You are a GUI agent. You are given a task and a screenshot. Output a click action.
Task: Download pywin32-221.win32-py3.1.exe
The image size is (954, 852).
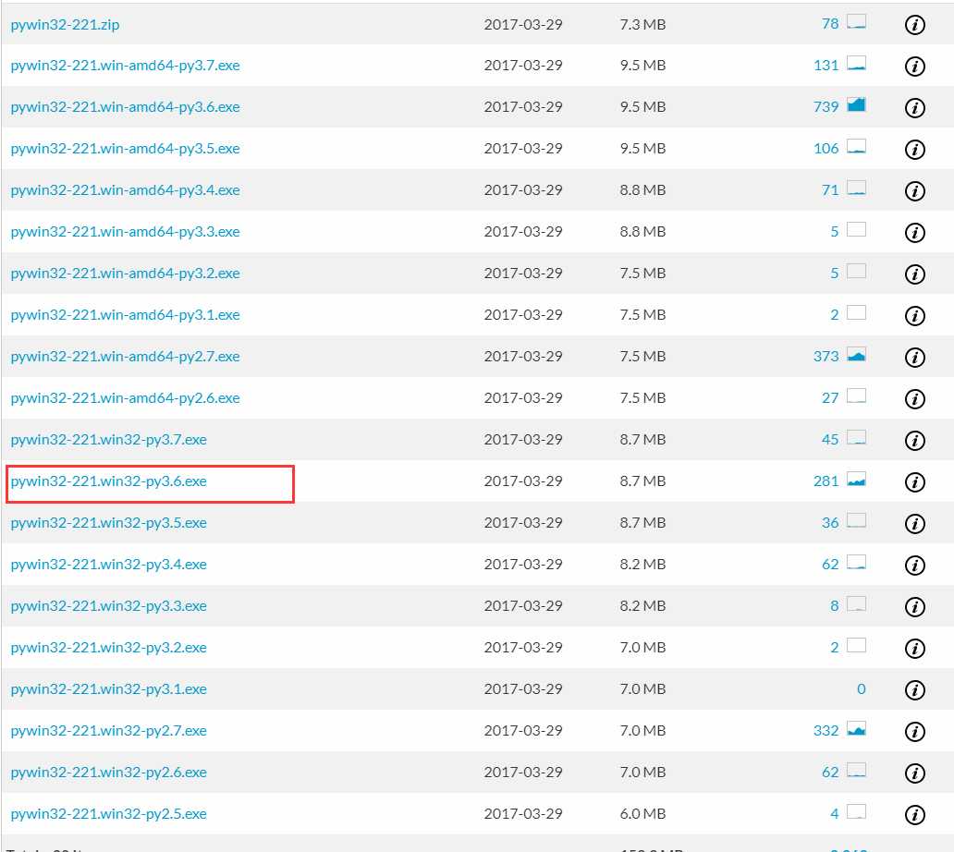pos(109,689)
